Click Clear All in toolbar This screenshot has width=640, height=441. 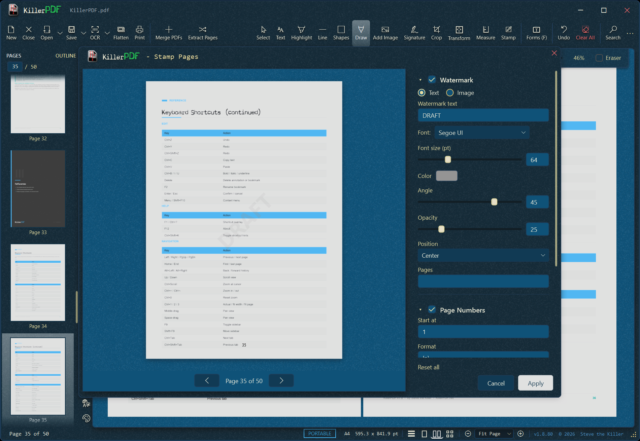point(585,33)
